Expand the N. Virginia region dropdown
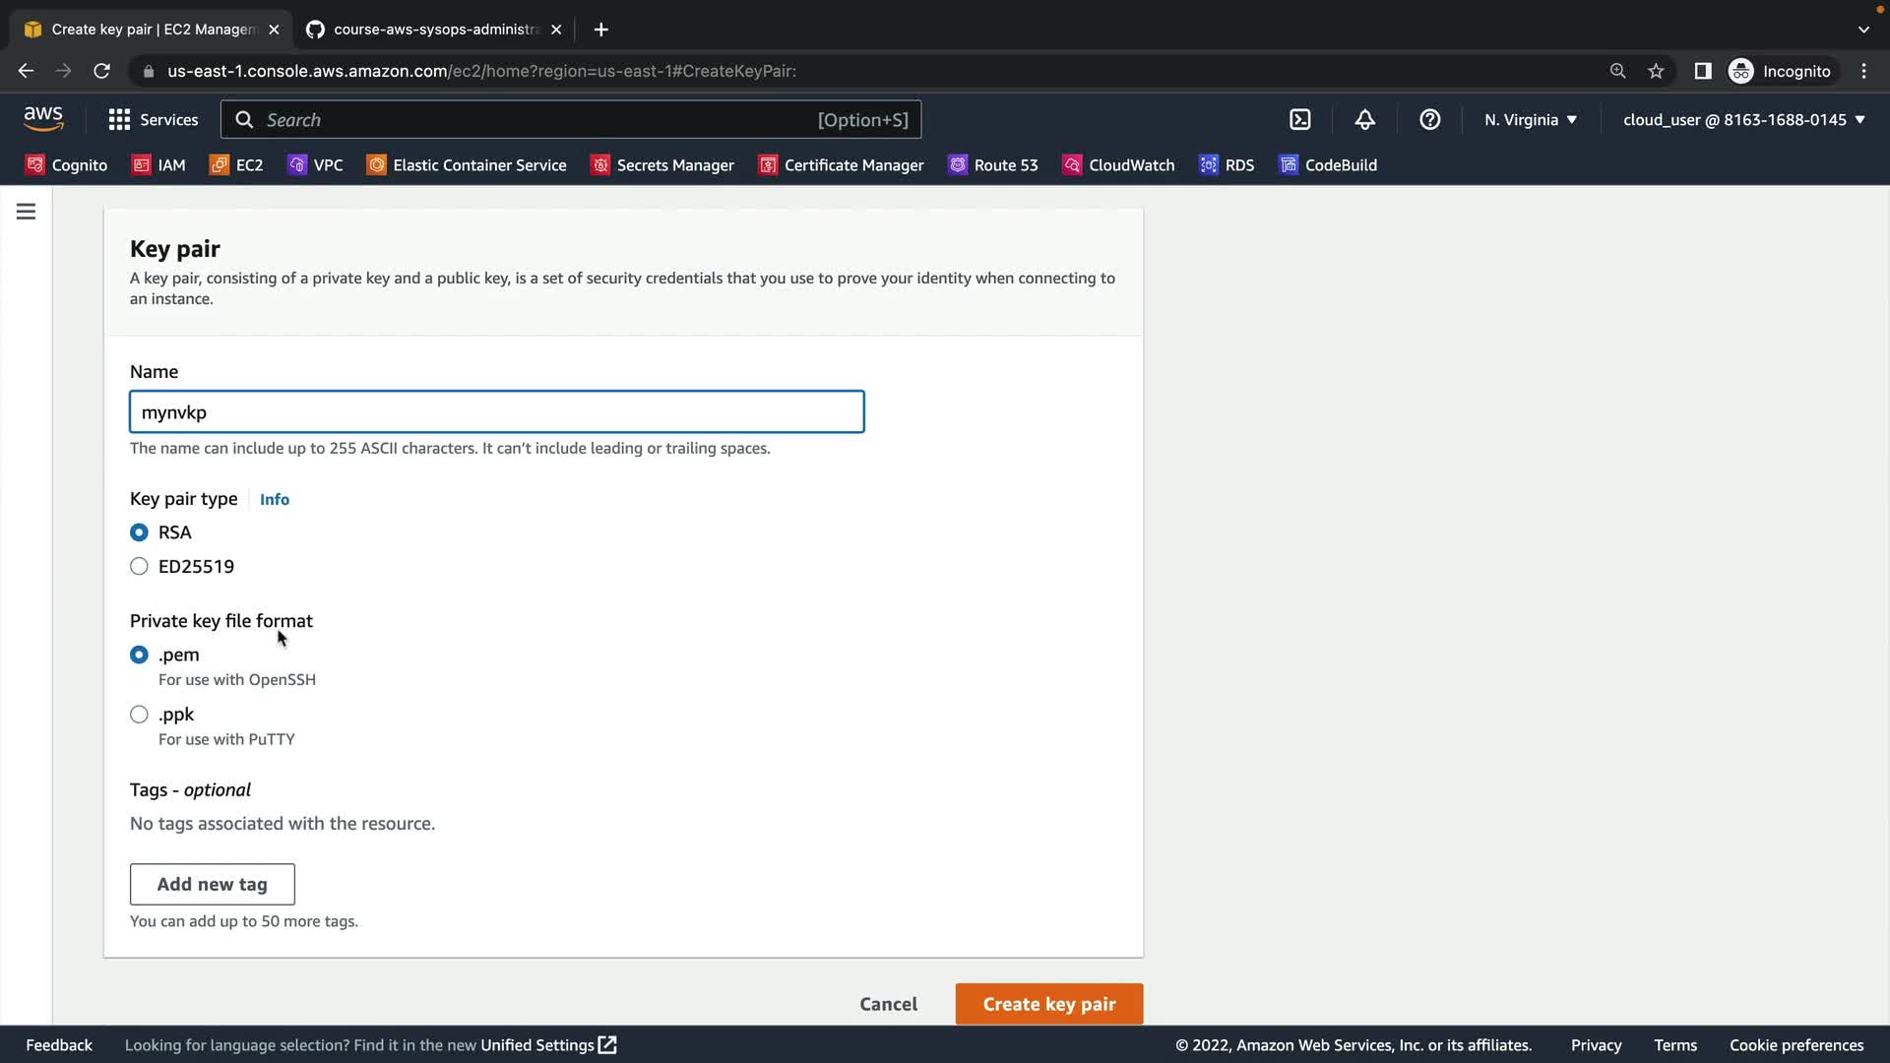Image resolution: width=1890 pixels, height=1063 pixels. pyautogui.click(x=1531, y=119)
